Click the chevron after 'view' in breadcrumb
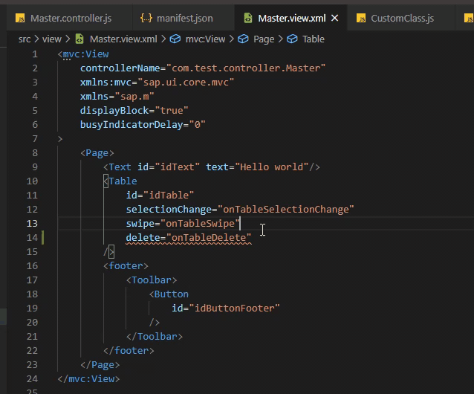 (68, 39)
